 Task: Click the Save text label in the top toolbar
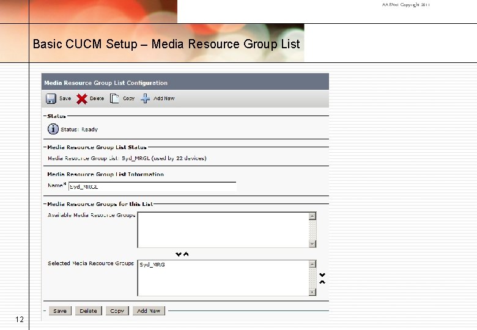click(x=65, y=98)
